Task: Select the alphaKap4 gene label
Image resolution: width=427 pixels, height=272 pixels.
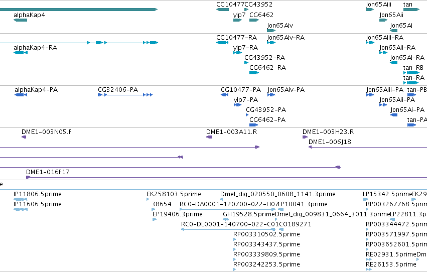Action: (29, 15)
